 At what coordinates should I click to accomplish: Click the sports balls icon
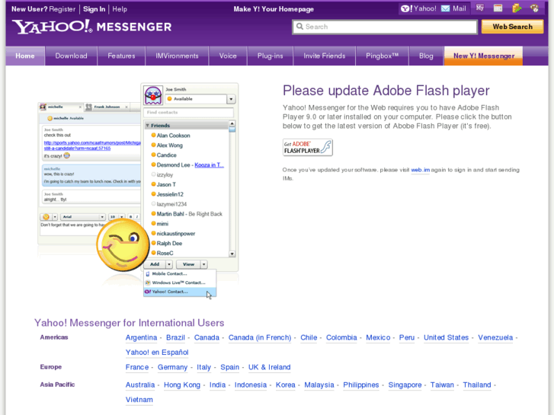[534, 8]
